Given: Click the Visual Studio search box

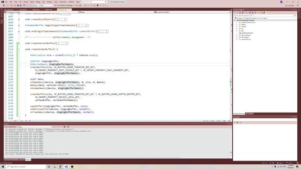Looking at the screenshot, I should click(94, 2).
